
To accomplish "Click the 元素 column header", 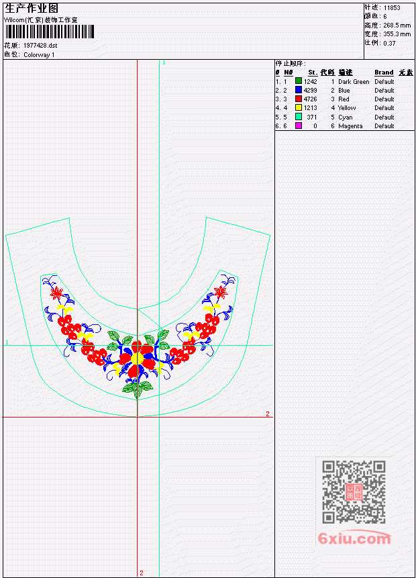I will click(406, 73).
